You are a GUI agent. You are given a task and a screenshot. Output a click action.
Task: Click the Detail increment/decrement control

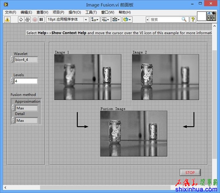pos(13,120)
